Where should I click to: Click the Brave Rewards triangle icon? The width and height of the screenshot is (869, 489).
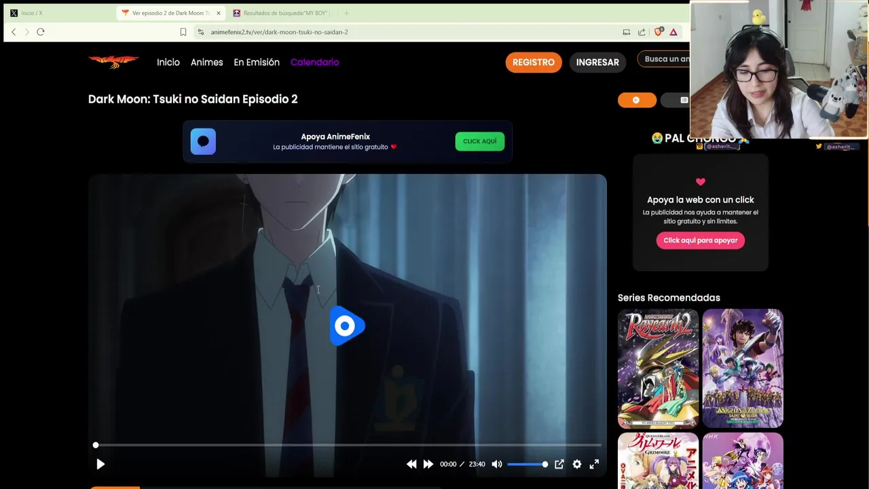(673, 32)
